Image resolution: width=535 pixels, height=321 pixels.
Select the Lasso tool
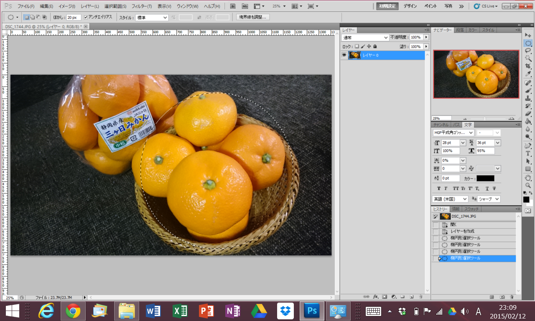[x=528, y=51]
